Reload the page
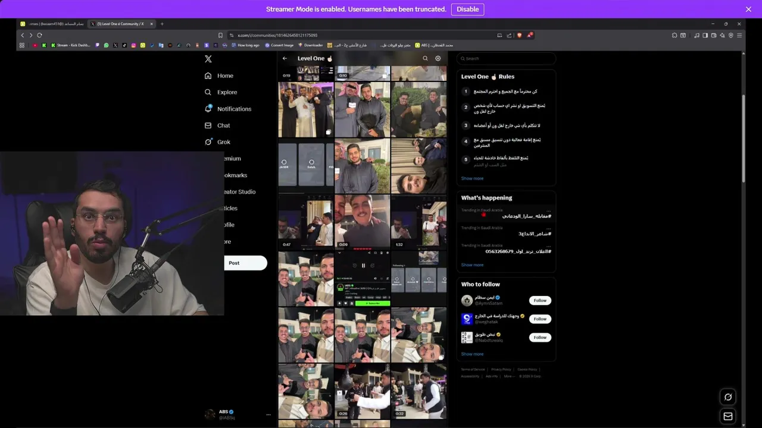Screen dimensions: 762x428 pos(39,35)
